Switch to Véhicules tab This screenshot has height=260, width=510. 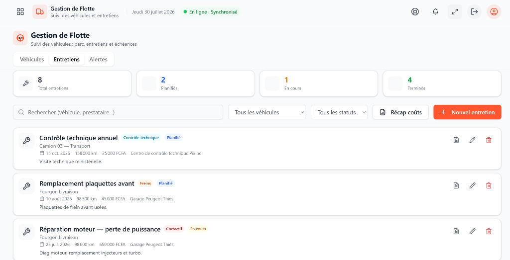pos(32,59)
